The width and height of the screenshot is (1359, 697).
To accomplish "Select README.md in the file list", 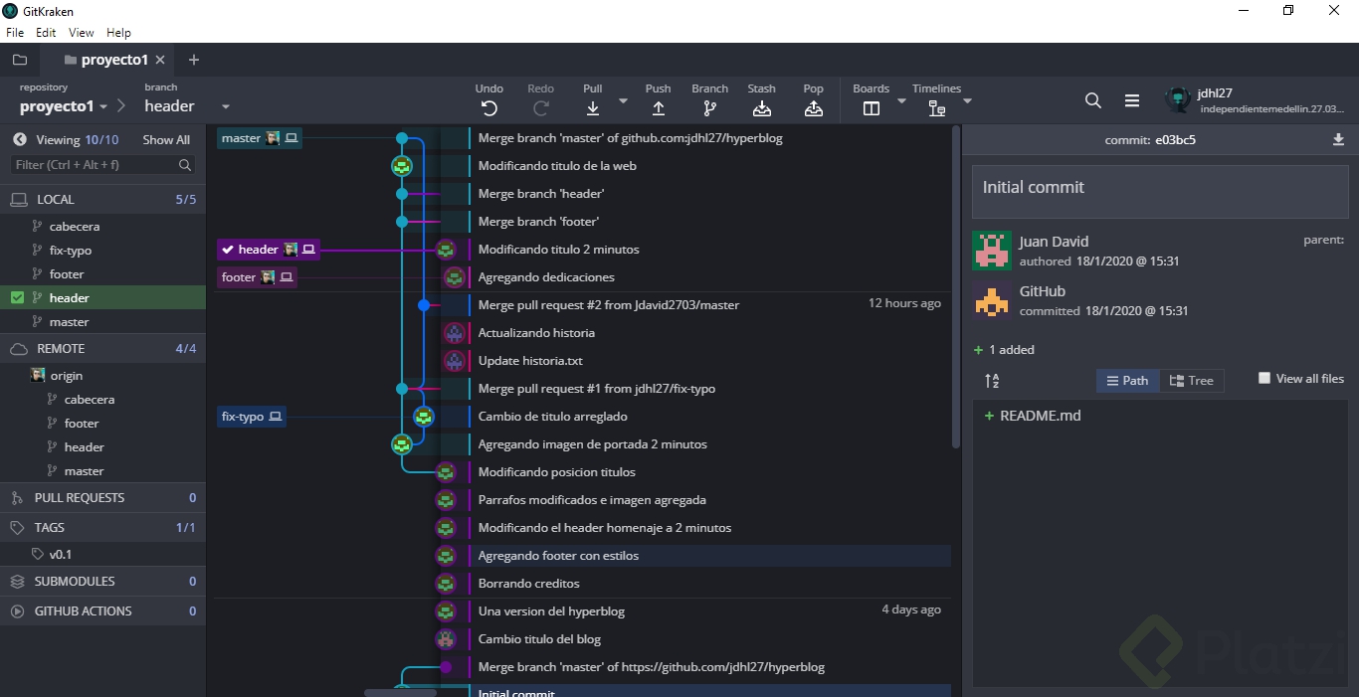I will point(1040,416).
